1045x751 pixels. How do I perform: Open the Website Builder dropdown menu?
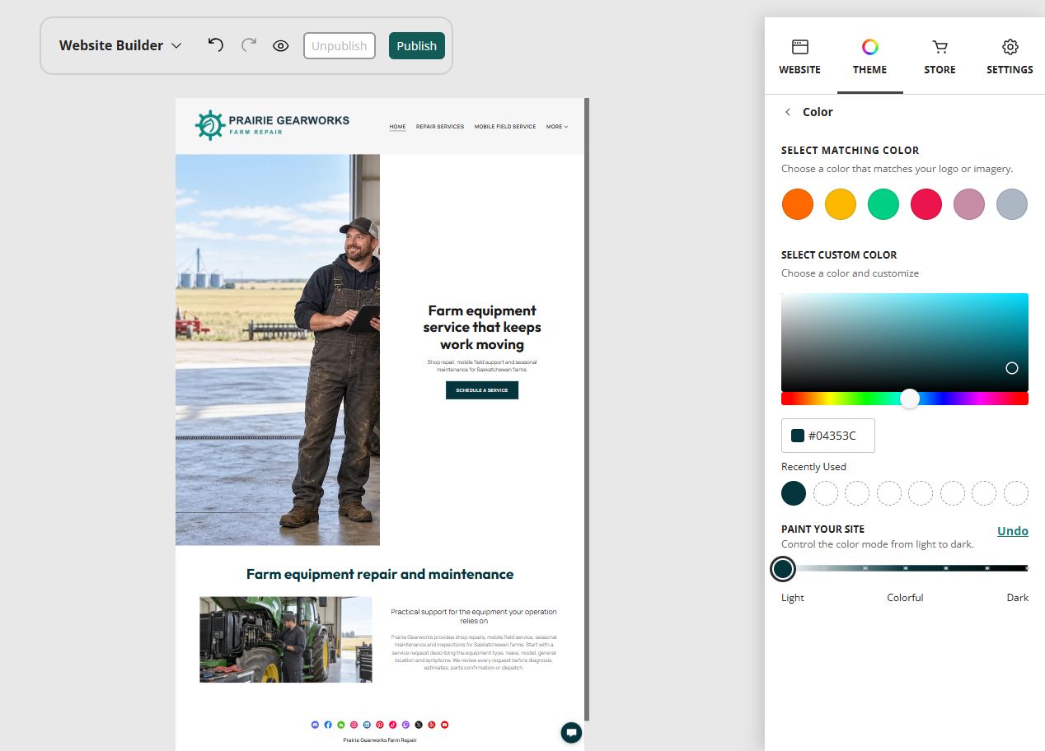(x=120, y=45)
